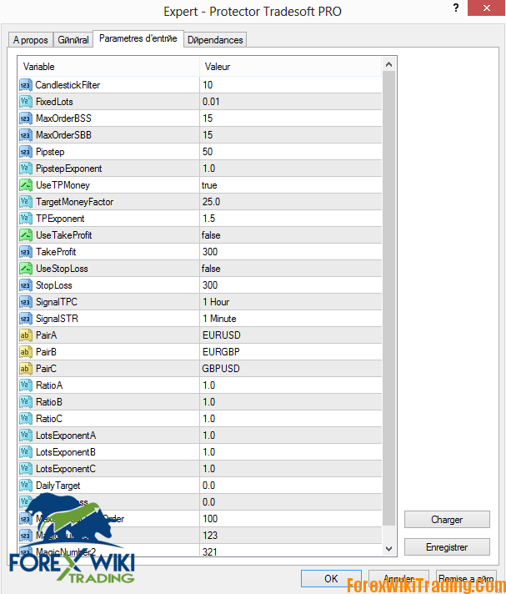
Task: Click the integer icon beside MaxOrderBSS
Action: [25, 118]
